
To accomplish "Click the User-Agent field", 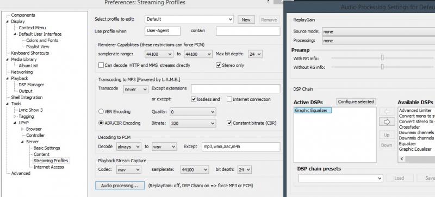I will 163,31.
